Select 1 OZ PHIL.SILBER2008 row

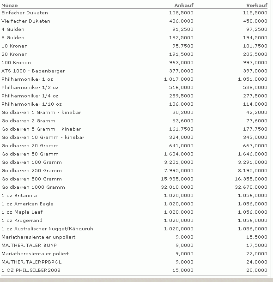[134, 270]
